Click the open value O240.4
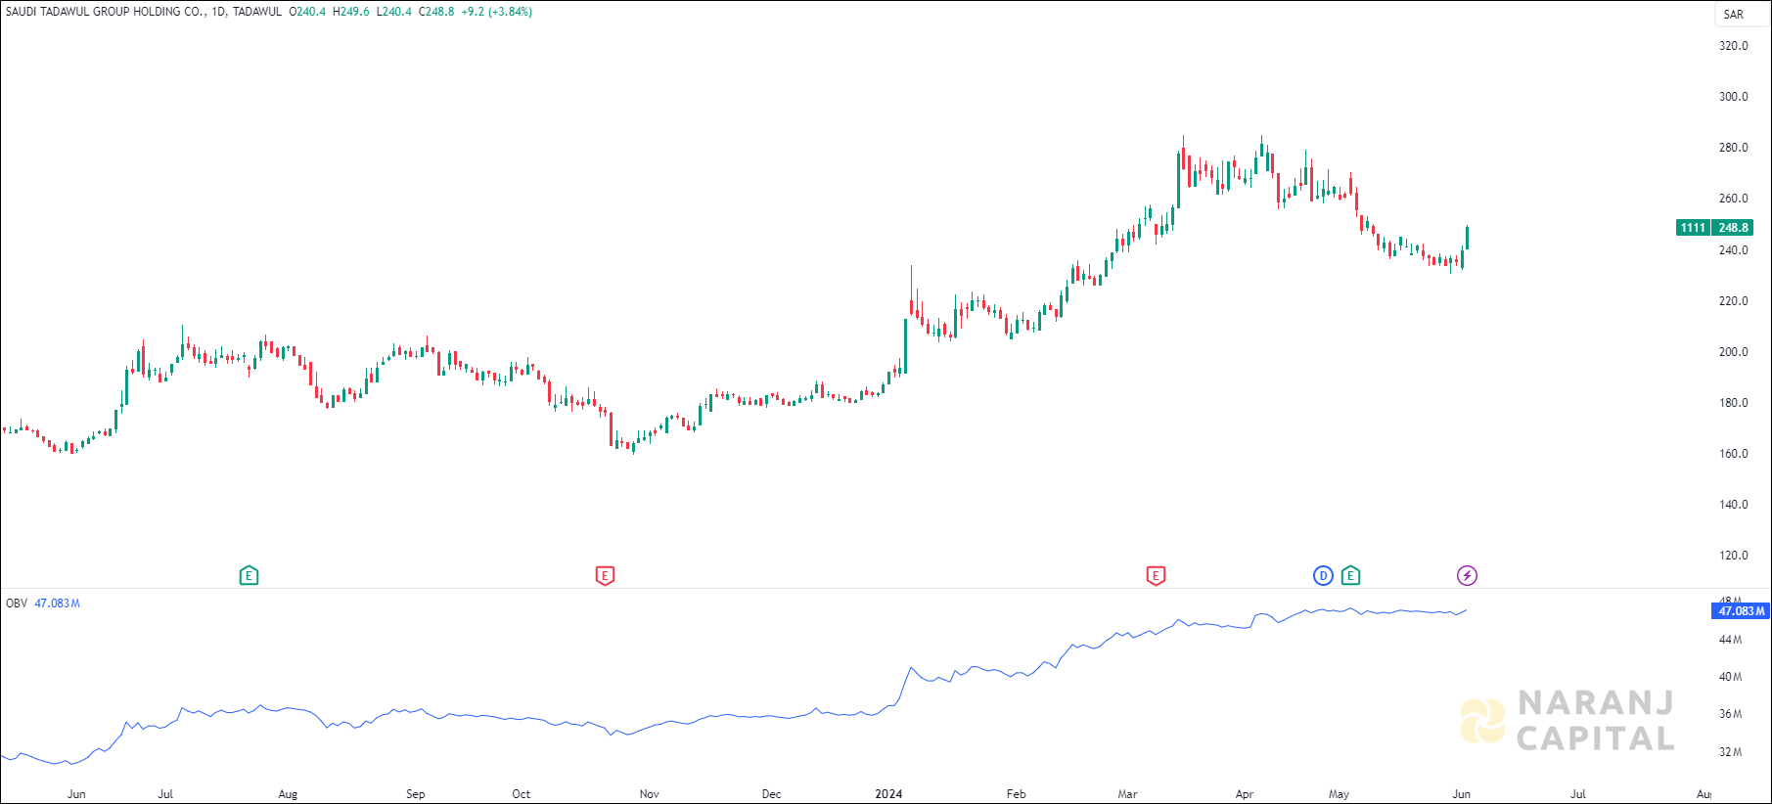 [307, 12]
